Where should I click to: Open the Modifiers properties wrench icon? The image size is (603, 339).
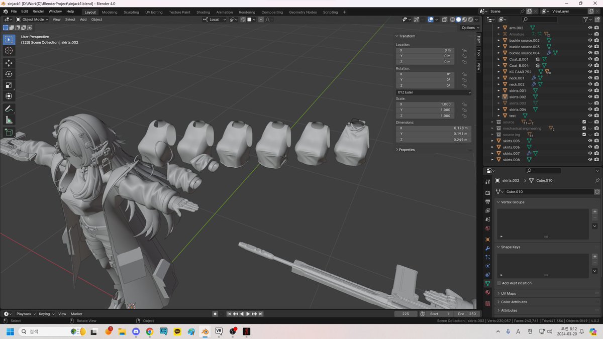pyautogui.click(x=487, y=249)
